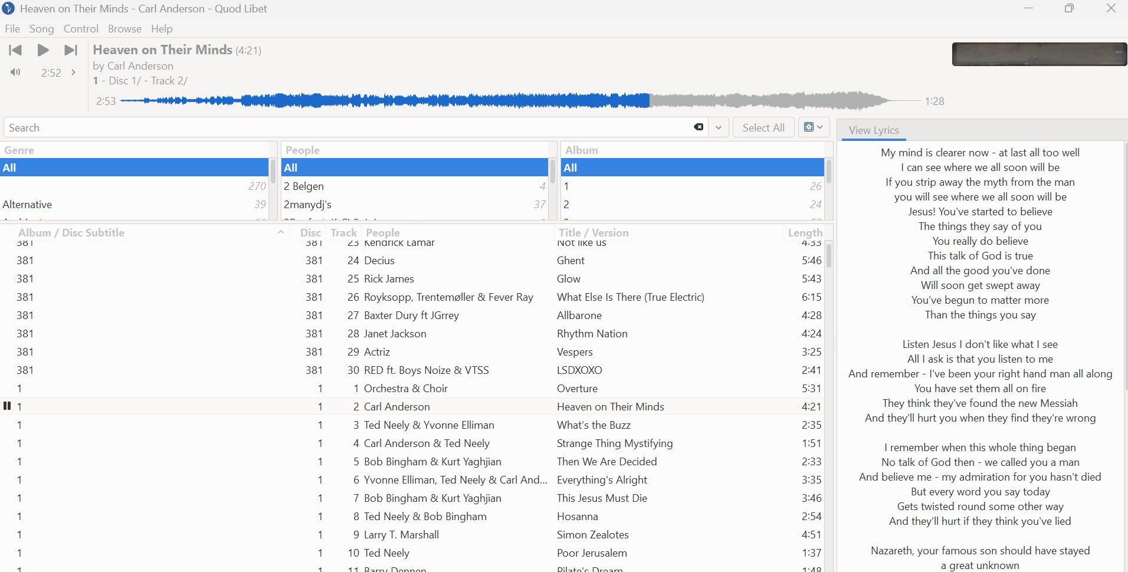Screen dimensions: 1128x572
Task: Skip to the previous track
Action: click(x=15, y=50)
